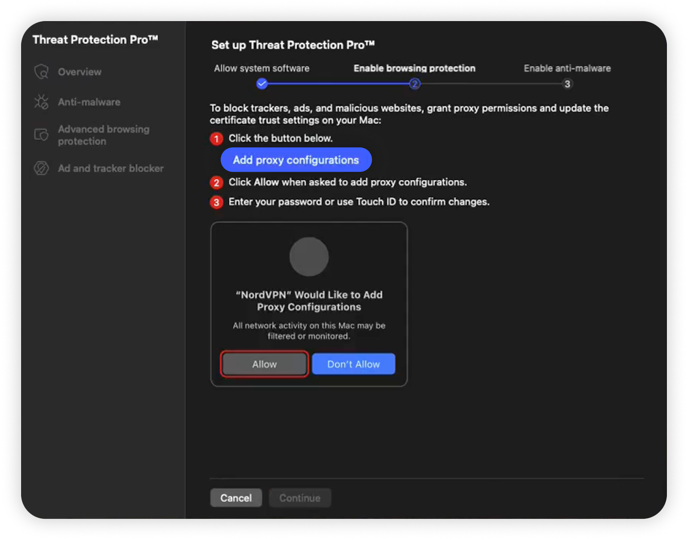The image size is (688, 540).
Task: Open the Overview section label
Action: [80, 72]
